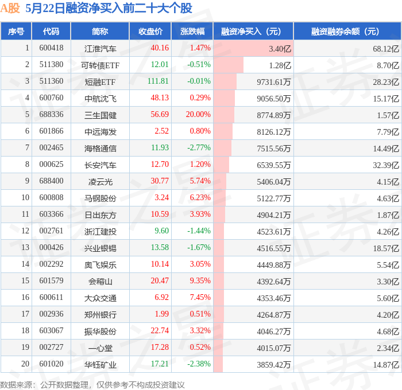Select stock code 002465
This screenshot has width=402, height=390.
click(x=51, y=148)
